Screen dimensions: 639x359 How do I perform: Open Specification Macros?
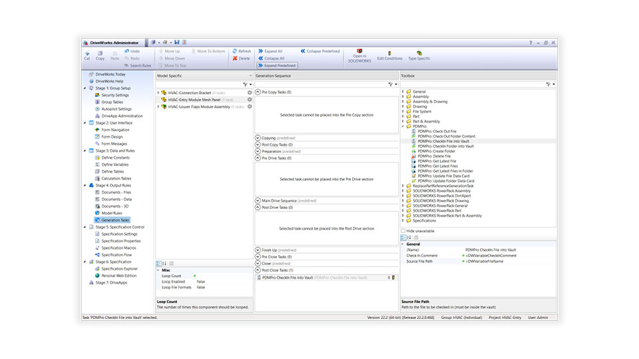118,248
